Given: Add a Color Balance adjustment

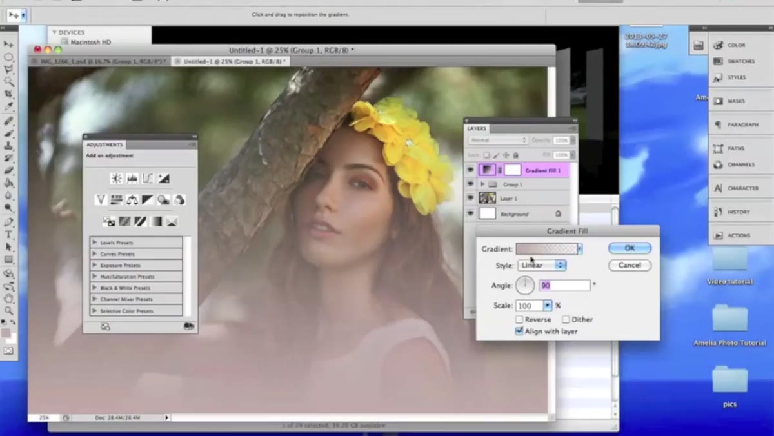Looking at the screenshot, I should click(132, 200).
